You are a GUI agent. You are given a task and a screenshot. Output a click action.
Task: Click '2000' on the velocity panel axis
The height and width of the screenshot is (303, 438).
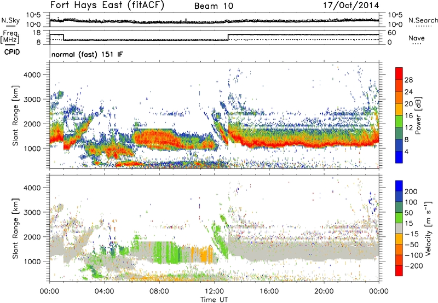32,237
